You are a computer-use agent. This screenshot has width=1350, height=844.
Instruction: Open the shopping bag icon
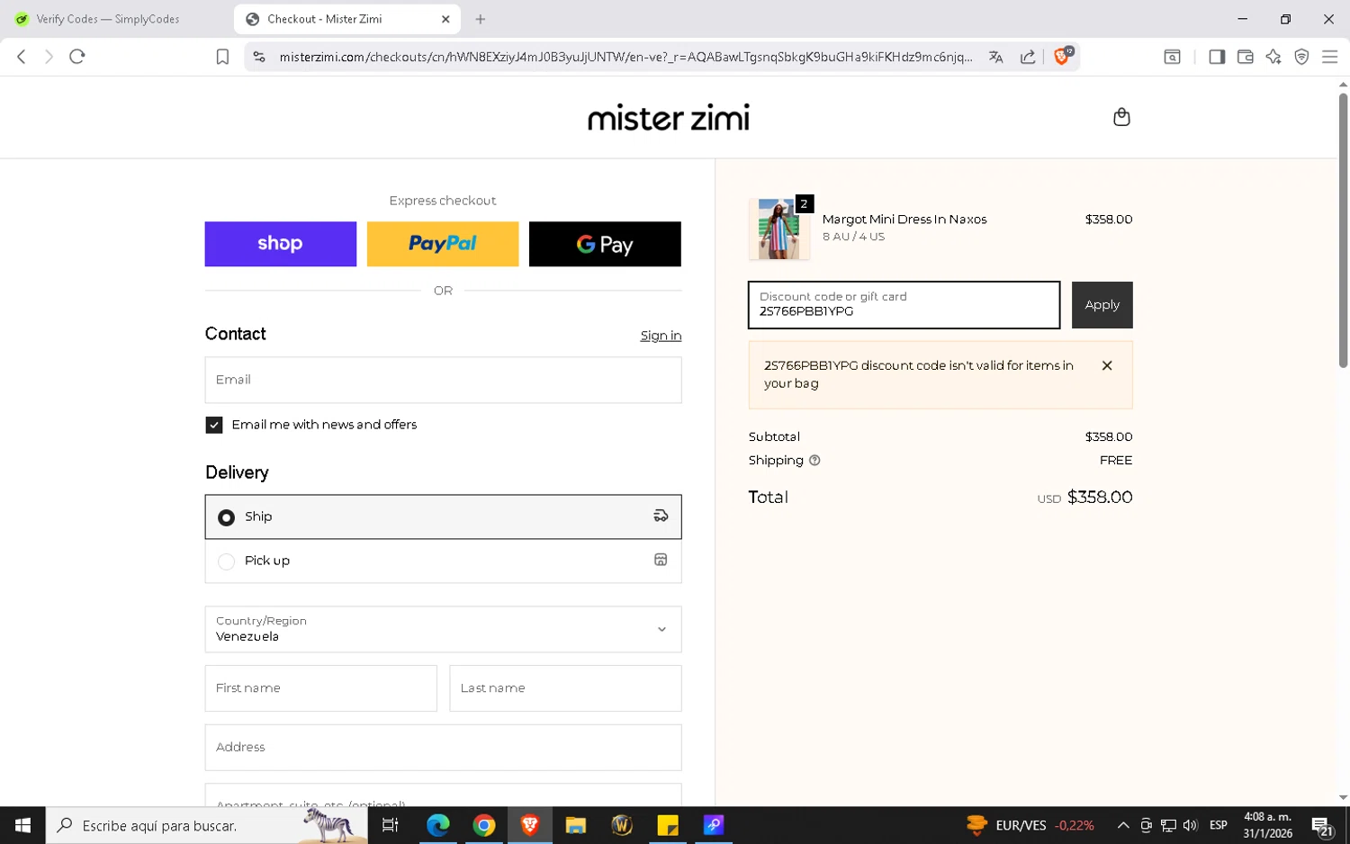pyautogui.click(x=1121, y=117)
